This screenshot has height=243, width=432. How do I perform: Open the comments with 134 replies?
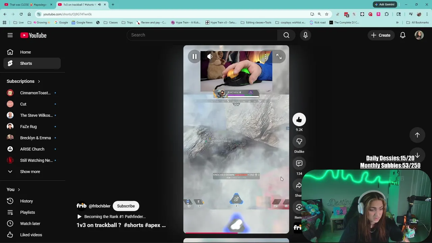tap(299, 164)
